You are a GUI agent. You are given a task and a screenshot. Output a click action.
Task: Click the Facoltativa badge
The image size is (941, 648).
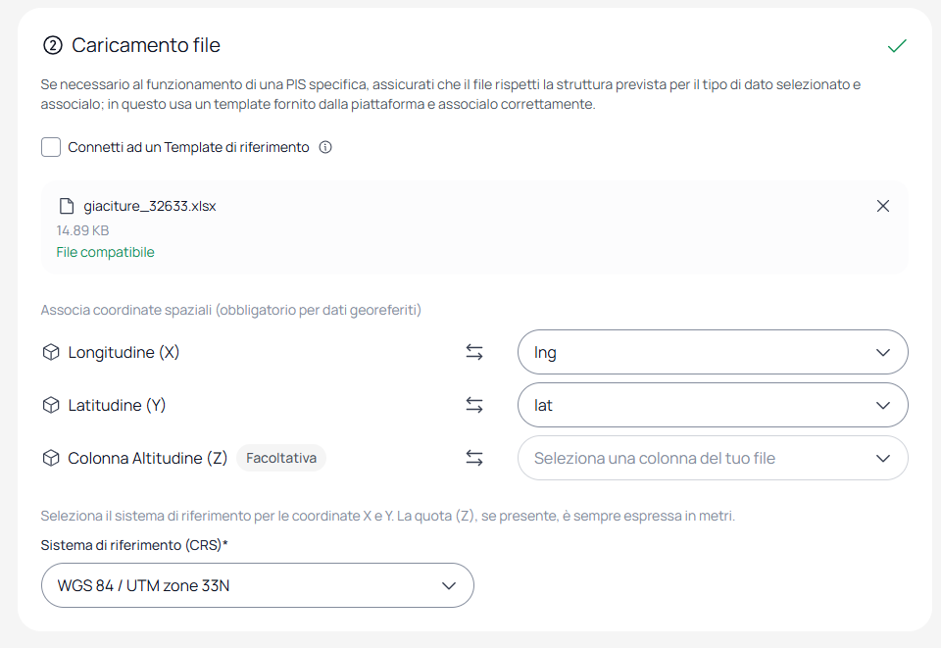pyautogui.click(x=281, y=458)
